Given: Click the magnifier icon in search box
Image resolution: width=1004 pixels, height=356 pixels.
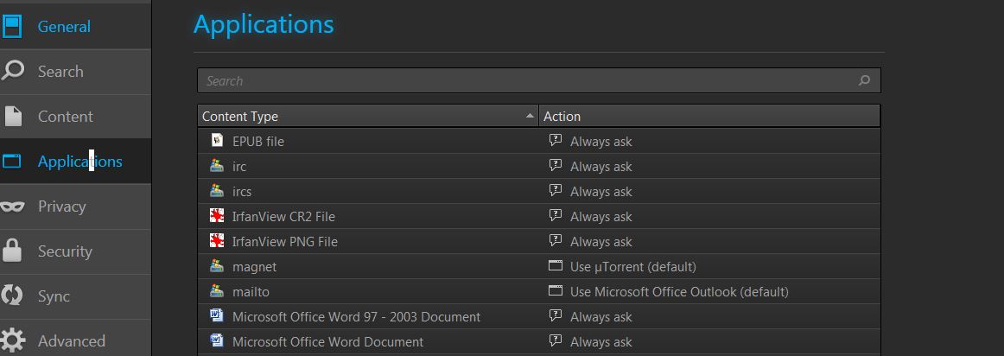Looking at the screenshot, I should pyautogui.click(x=864, y=80).
